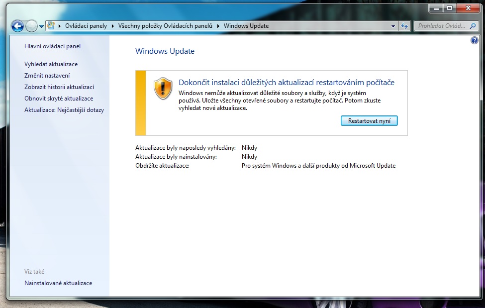
Task: Open help with the blue question mark
Action: pos(474,40)
